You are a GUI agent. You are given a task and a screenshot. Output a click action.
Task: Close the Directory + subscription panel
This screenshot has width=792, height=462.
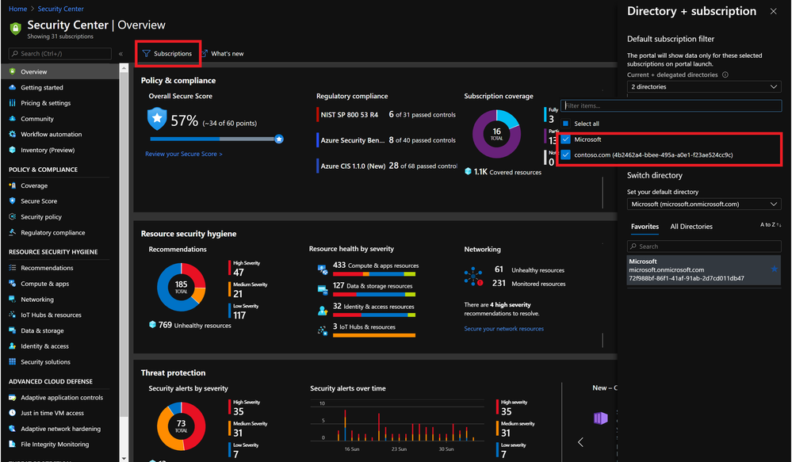tap(773, 11)
